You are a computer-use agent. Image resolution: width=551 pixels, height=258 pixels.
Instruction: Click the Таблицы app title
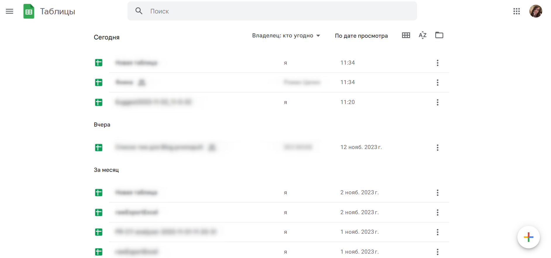coord(58,11)
